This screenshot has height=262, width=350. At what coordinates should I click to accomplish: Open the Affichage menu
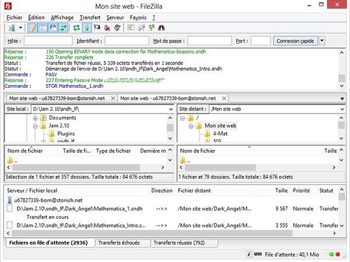point(62,17)
